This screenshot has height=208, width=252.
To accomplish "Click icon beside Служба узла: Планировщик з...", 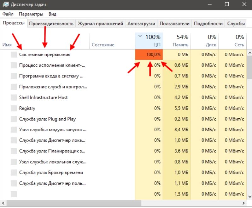I will [x=14, y=151].
